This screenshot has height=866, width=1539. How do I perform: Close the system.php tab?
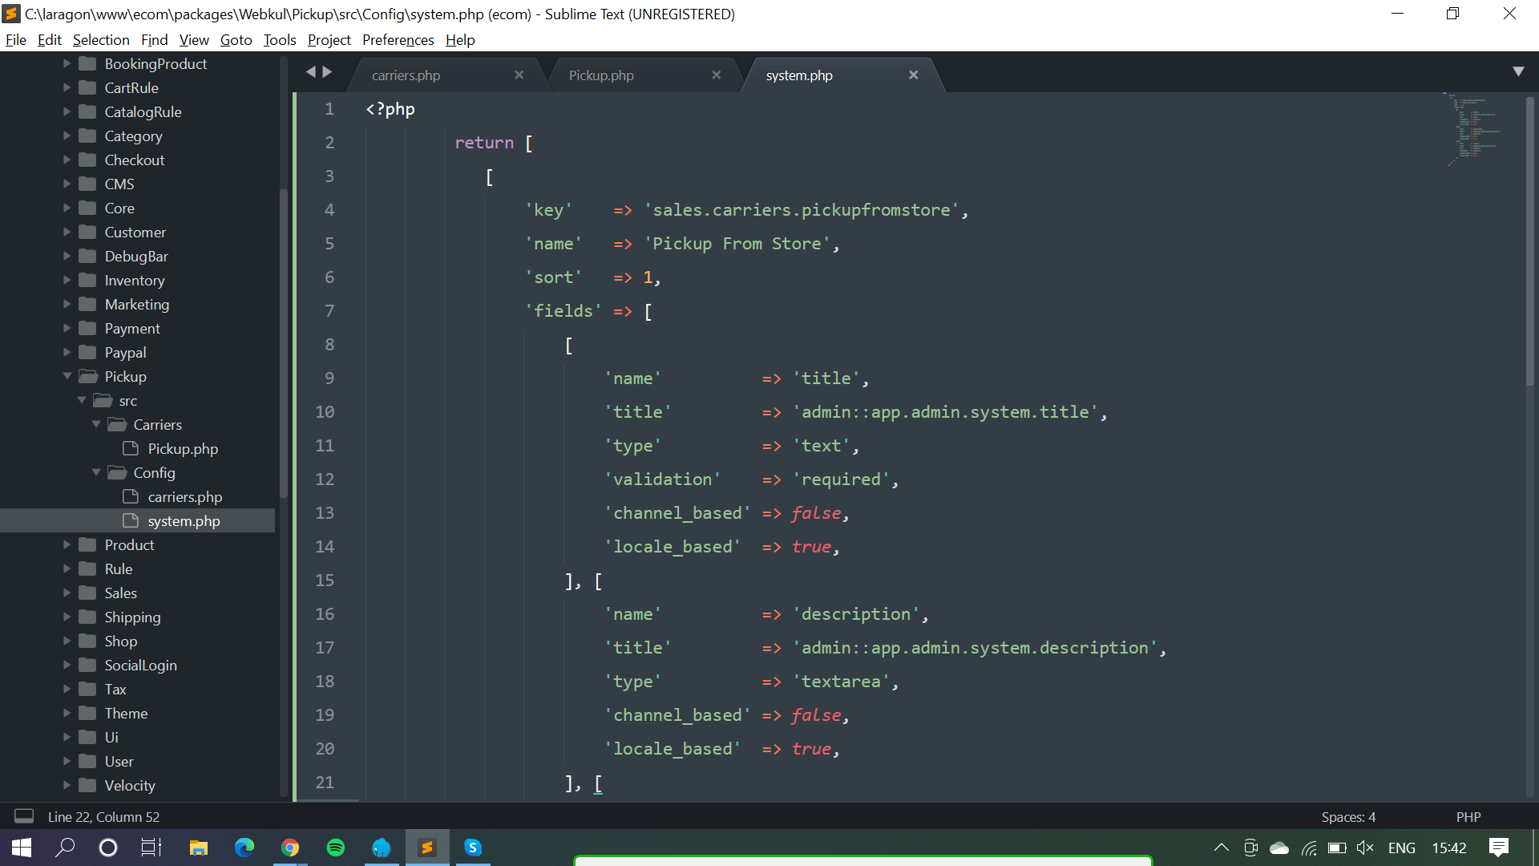(x=913, y=75)
